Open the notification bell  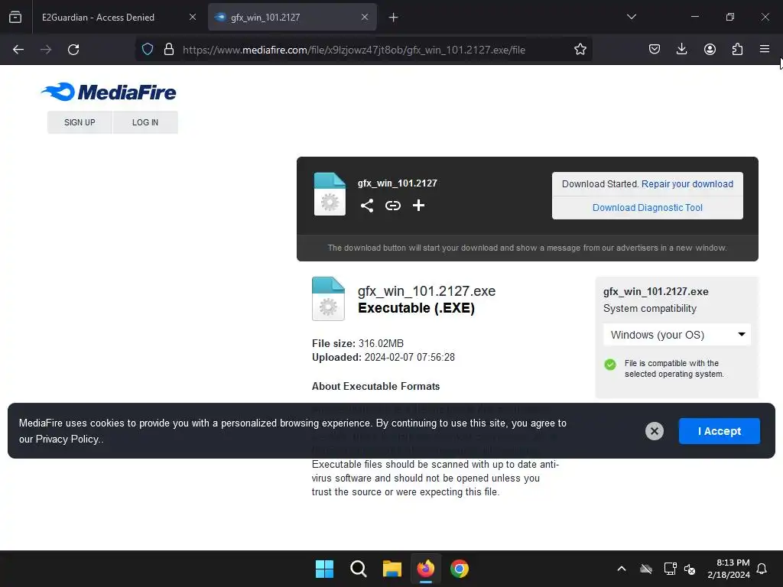point(762,569)
